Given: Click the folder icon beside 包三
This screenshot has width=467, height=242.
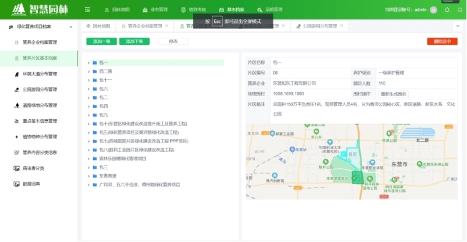Looking at the screenshot, I should point(94,167).
